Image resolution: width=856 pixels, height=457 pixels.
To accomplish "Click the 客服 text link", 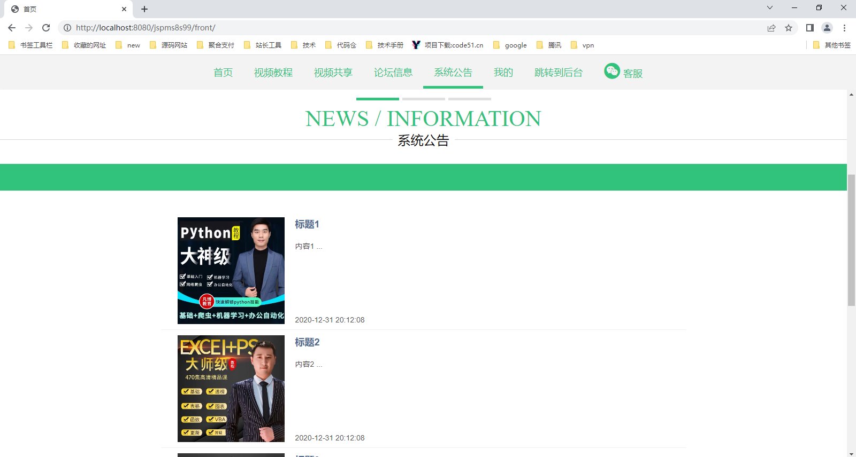I will pos(633,74).
